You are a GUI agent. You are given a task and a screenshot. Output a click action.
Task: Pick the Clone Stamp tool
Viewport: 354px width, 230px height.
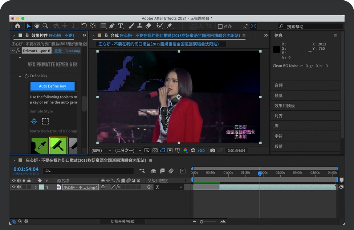(139, 26)
